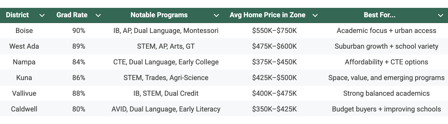Select Nampa's 84% grad rate cell
Screen dimensions: 448x124
point(79,62)
